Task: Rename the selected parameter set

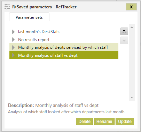Action: point(104,122)
